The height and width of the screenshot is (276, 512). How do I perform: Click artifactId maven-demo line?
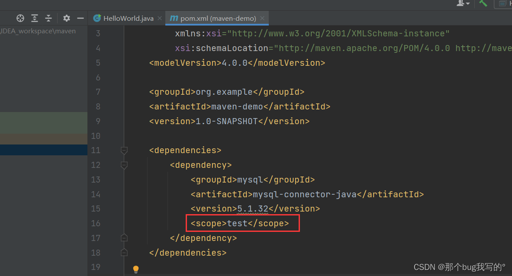[x=240, y=107]
